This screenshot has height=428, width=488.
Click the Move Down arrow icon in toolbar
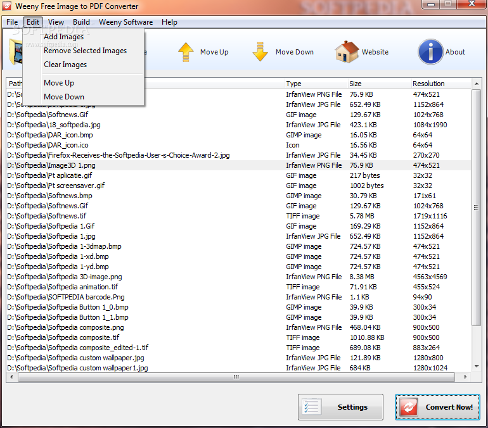[x=260, y=51]
